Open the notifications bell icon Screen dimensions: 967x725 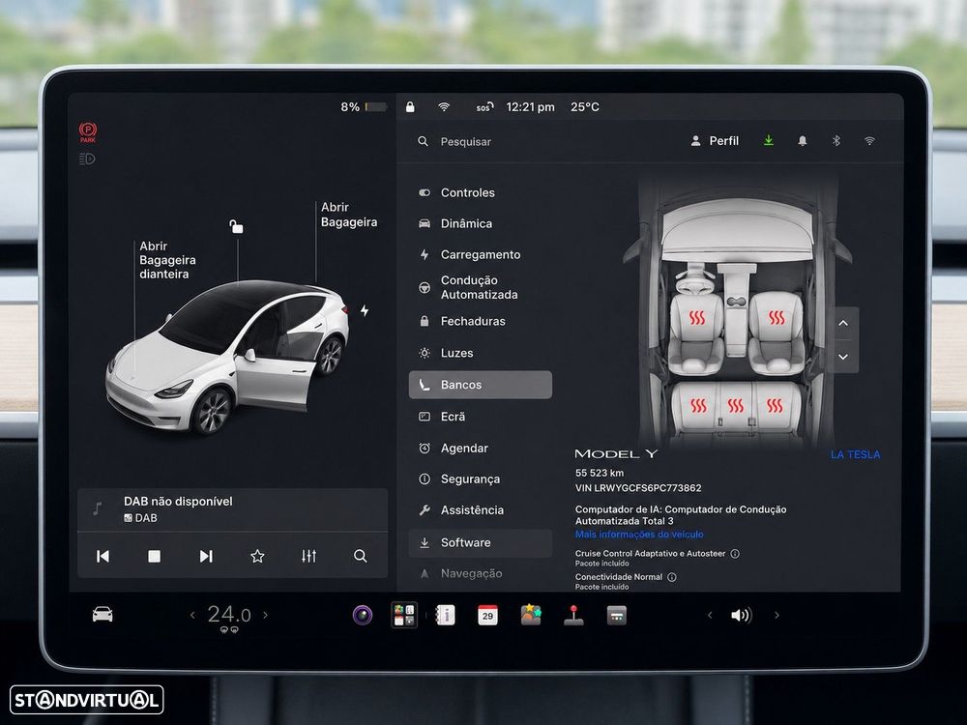[x=803, y=140]
